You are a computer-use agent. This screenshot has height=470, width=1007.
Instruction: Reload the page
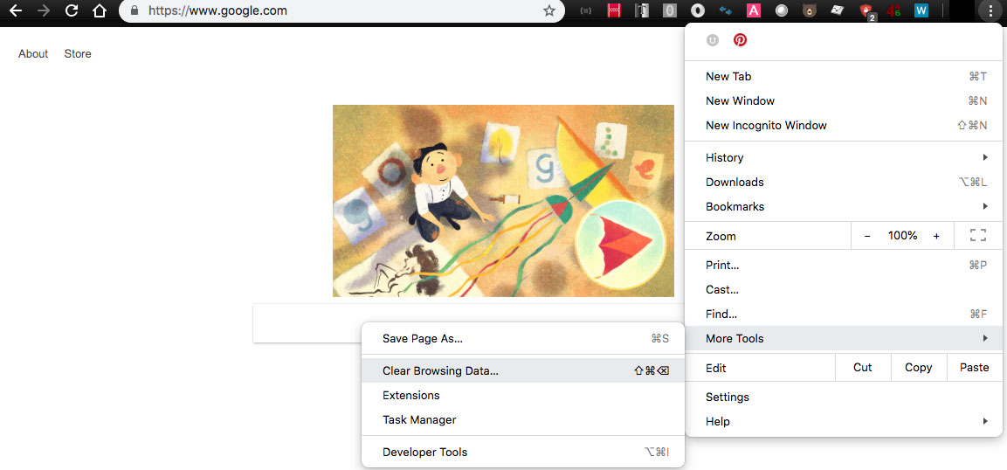coord(72,10)
